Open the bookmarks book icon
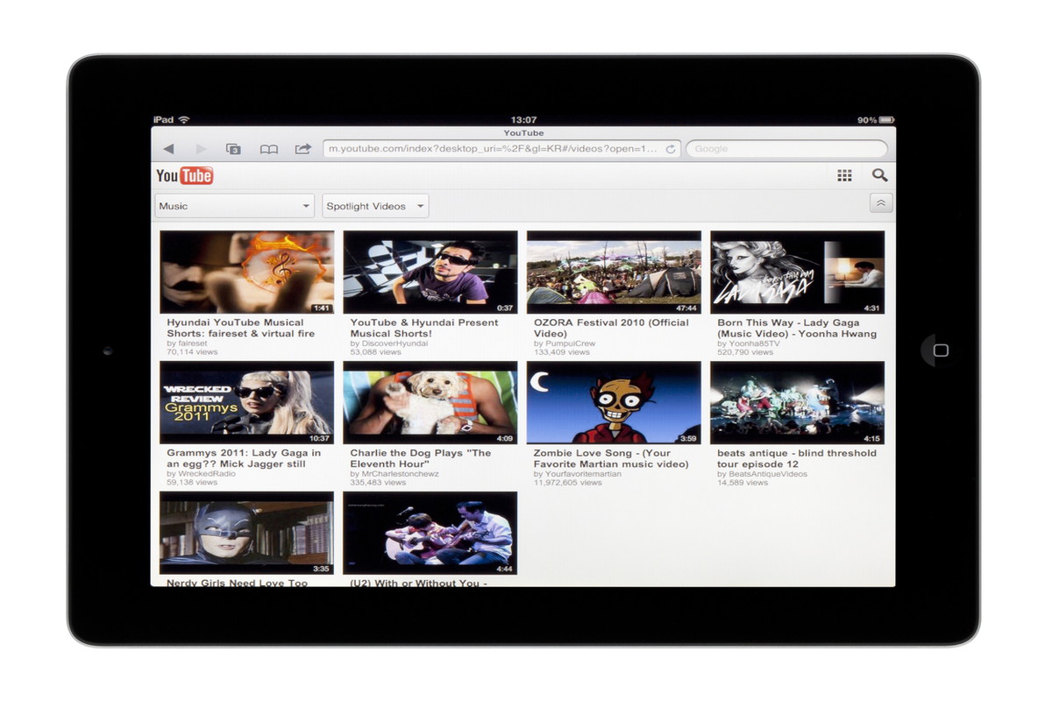1052x701 pixels. pyautogui.click(x=269, y=150)
